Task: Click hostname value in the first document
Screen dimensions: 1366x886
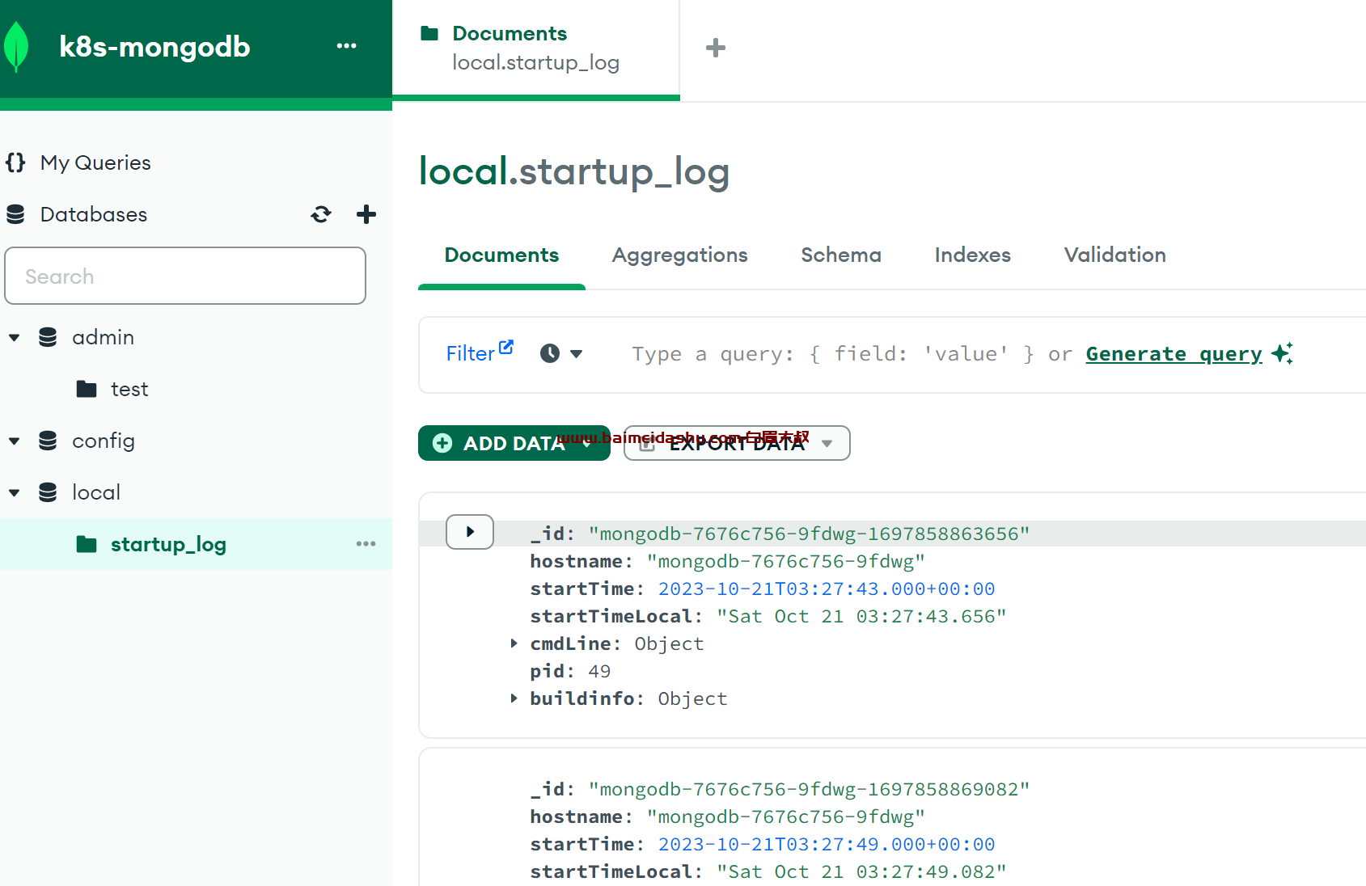Action: click(x=786, y=561)
